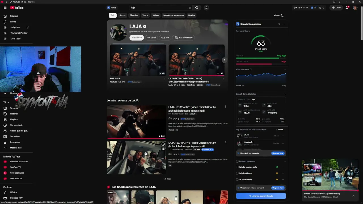The width and height of the screenshot is (363, 204).
Task: Open LAJA on YouTube Music button
Action: pyautogui.click(x=183, y=37)
